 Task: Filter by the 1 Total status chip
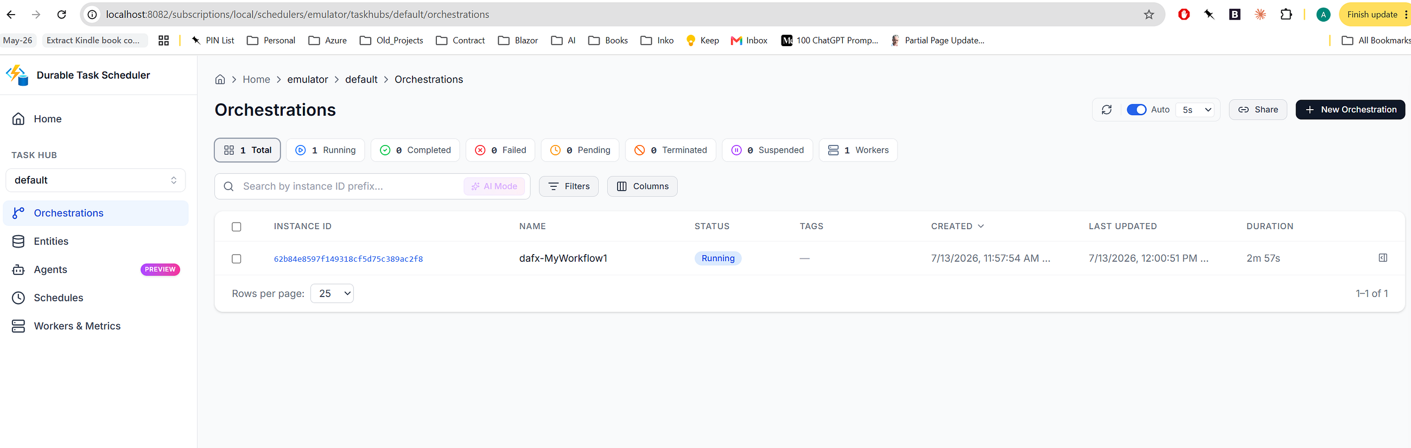(x=247, y=150)
